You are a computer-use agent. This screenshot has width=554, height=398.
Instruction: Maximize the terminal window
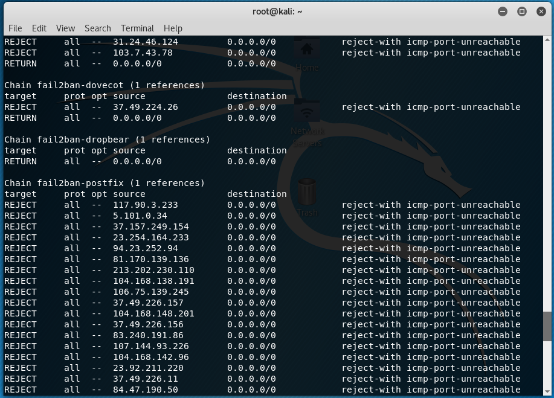pos(522,11)
